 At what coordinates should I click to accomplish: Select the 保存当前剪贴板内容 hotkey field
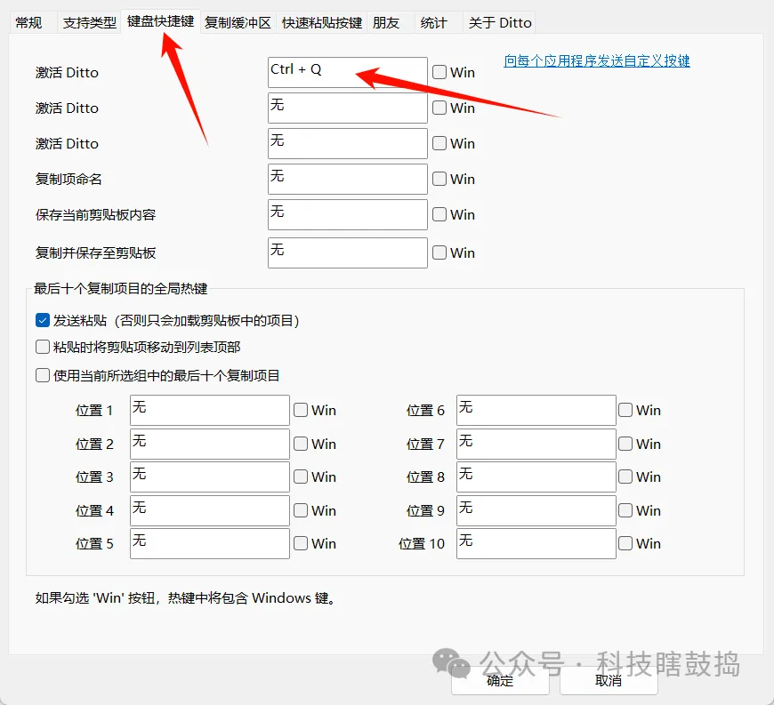348,214
